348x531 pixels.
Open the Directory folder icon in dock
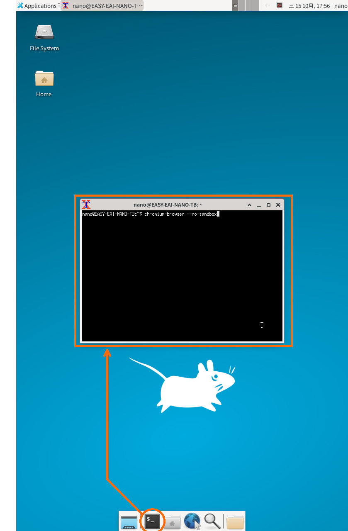click(x=235, y=521)
